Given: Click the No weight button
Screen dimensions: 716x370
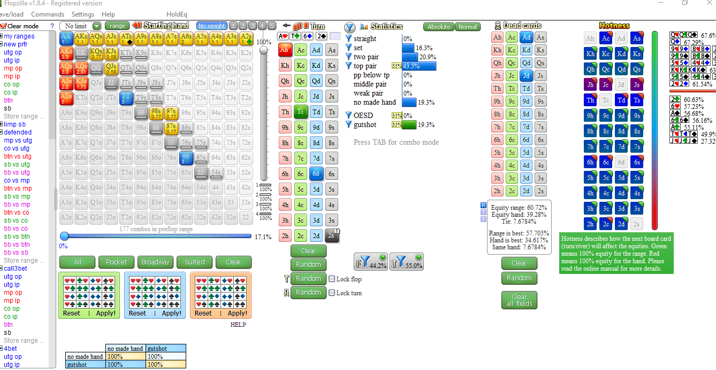Looking at the screenshot, I should (x=211, y=26).
